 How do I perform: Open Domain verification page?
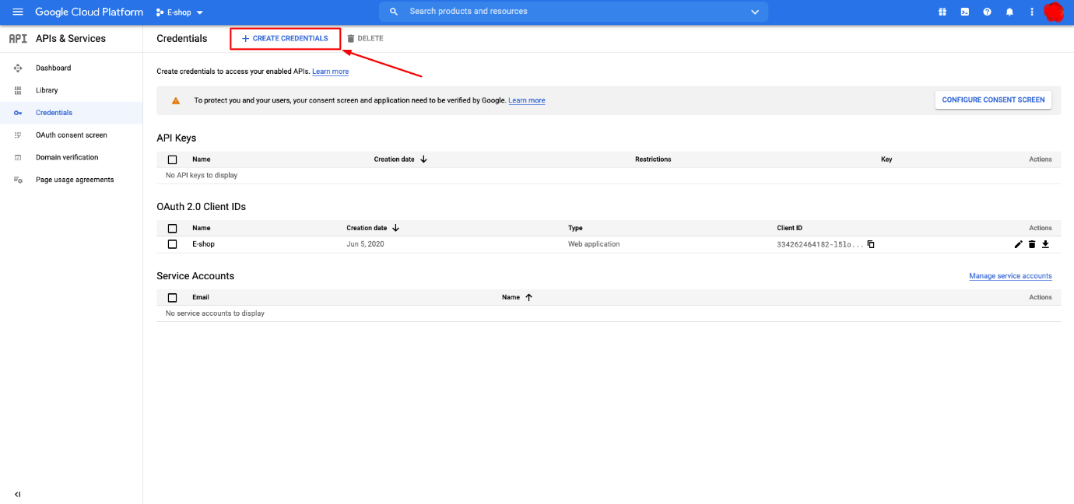[x=67, y=157]
